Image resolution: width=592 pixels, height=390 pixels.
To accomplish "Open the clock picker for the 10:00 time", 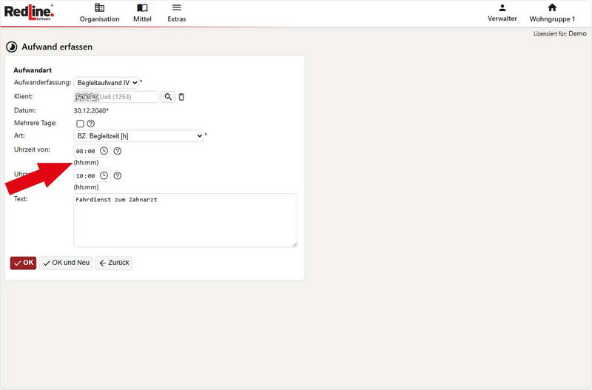I will tap(104, 176).
